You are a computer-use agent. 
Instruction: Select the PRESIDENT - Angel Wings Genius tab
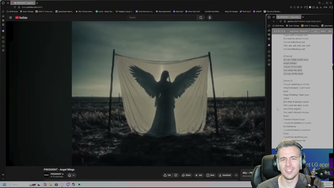(x=288, y=17)
